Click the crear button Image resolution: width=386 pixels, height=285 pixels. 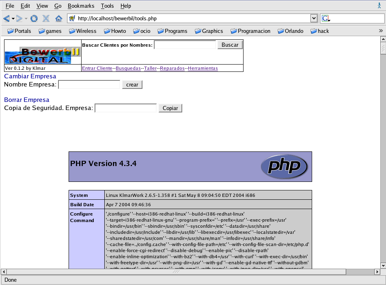point(132,85)
